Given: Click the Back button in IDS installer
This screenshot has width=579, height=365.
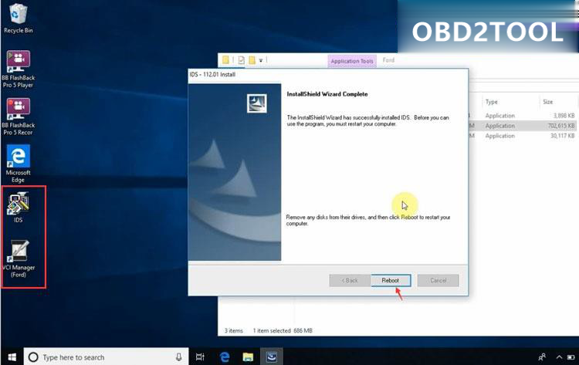Looking at the screenshot, I should click(x=349, y=280).
